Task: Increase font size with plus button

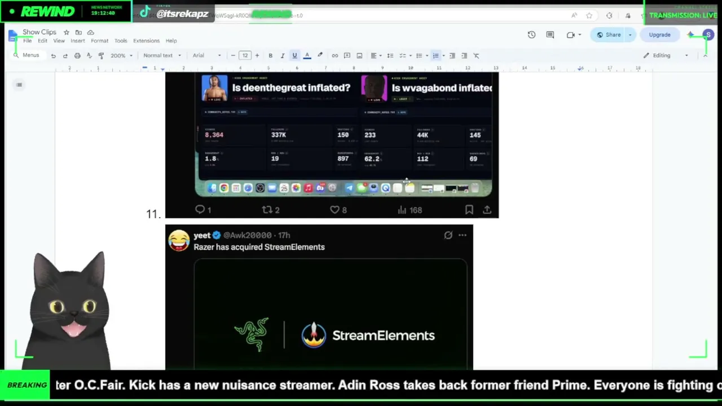Action: click(x=257, y=56)
